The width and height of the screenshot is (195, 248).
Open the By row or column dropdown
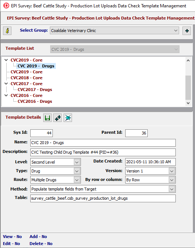(150, 180)
